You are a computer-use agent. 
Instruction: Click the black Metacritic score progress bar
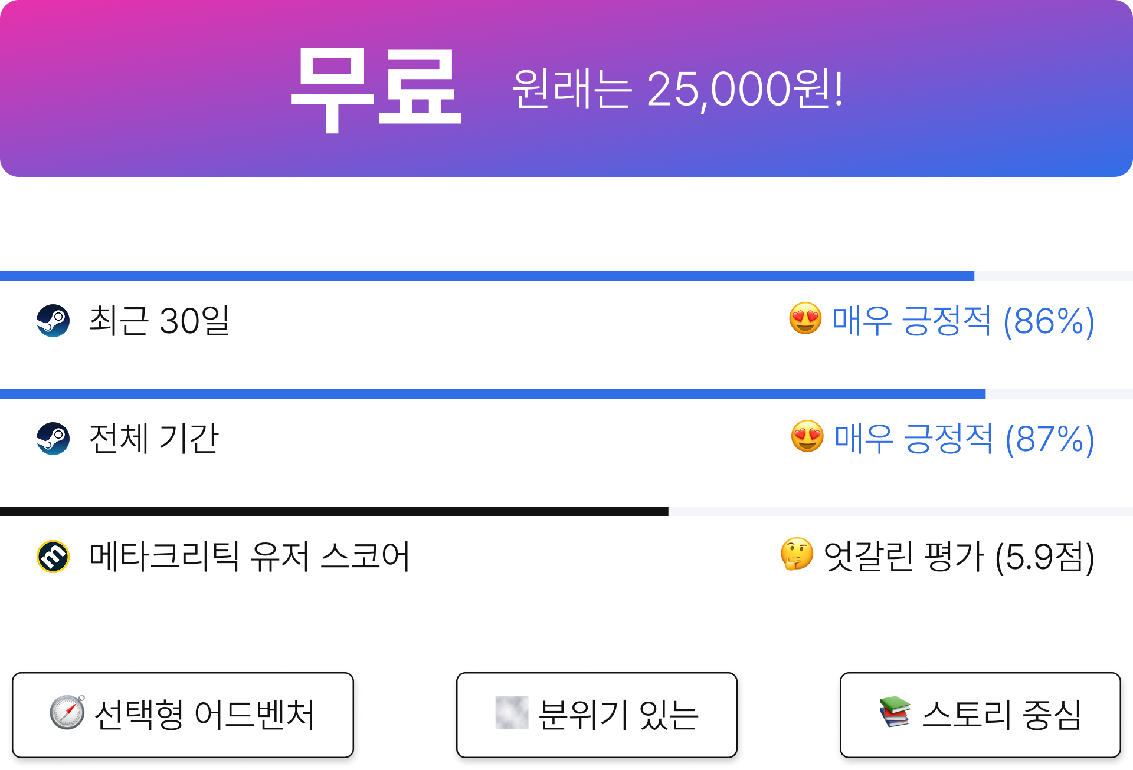[x=566, y=512]
